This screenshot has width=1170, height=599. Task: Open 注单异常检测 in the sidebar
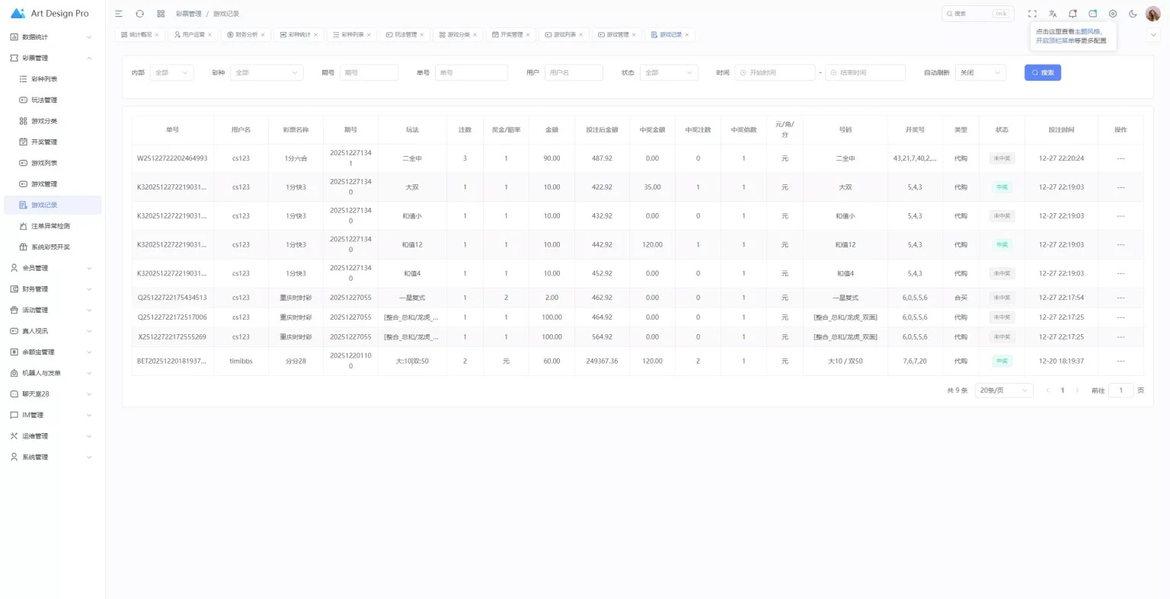50,226
